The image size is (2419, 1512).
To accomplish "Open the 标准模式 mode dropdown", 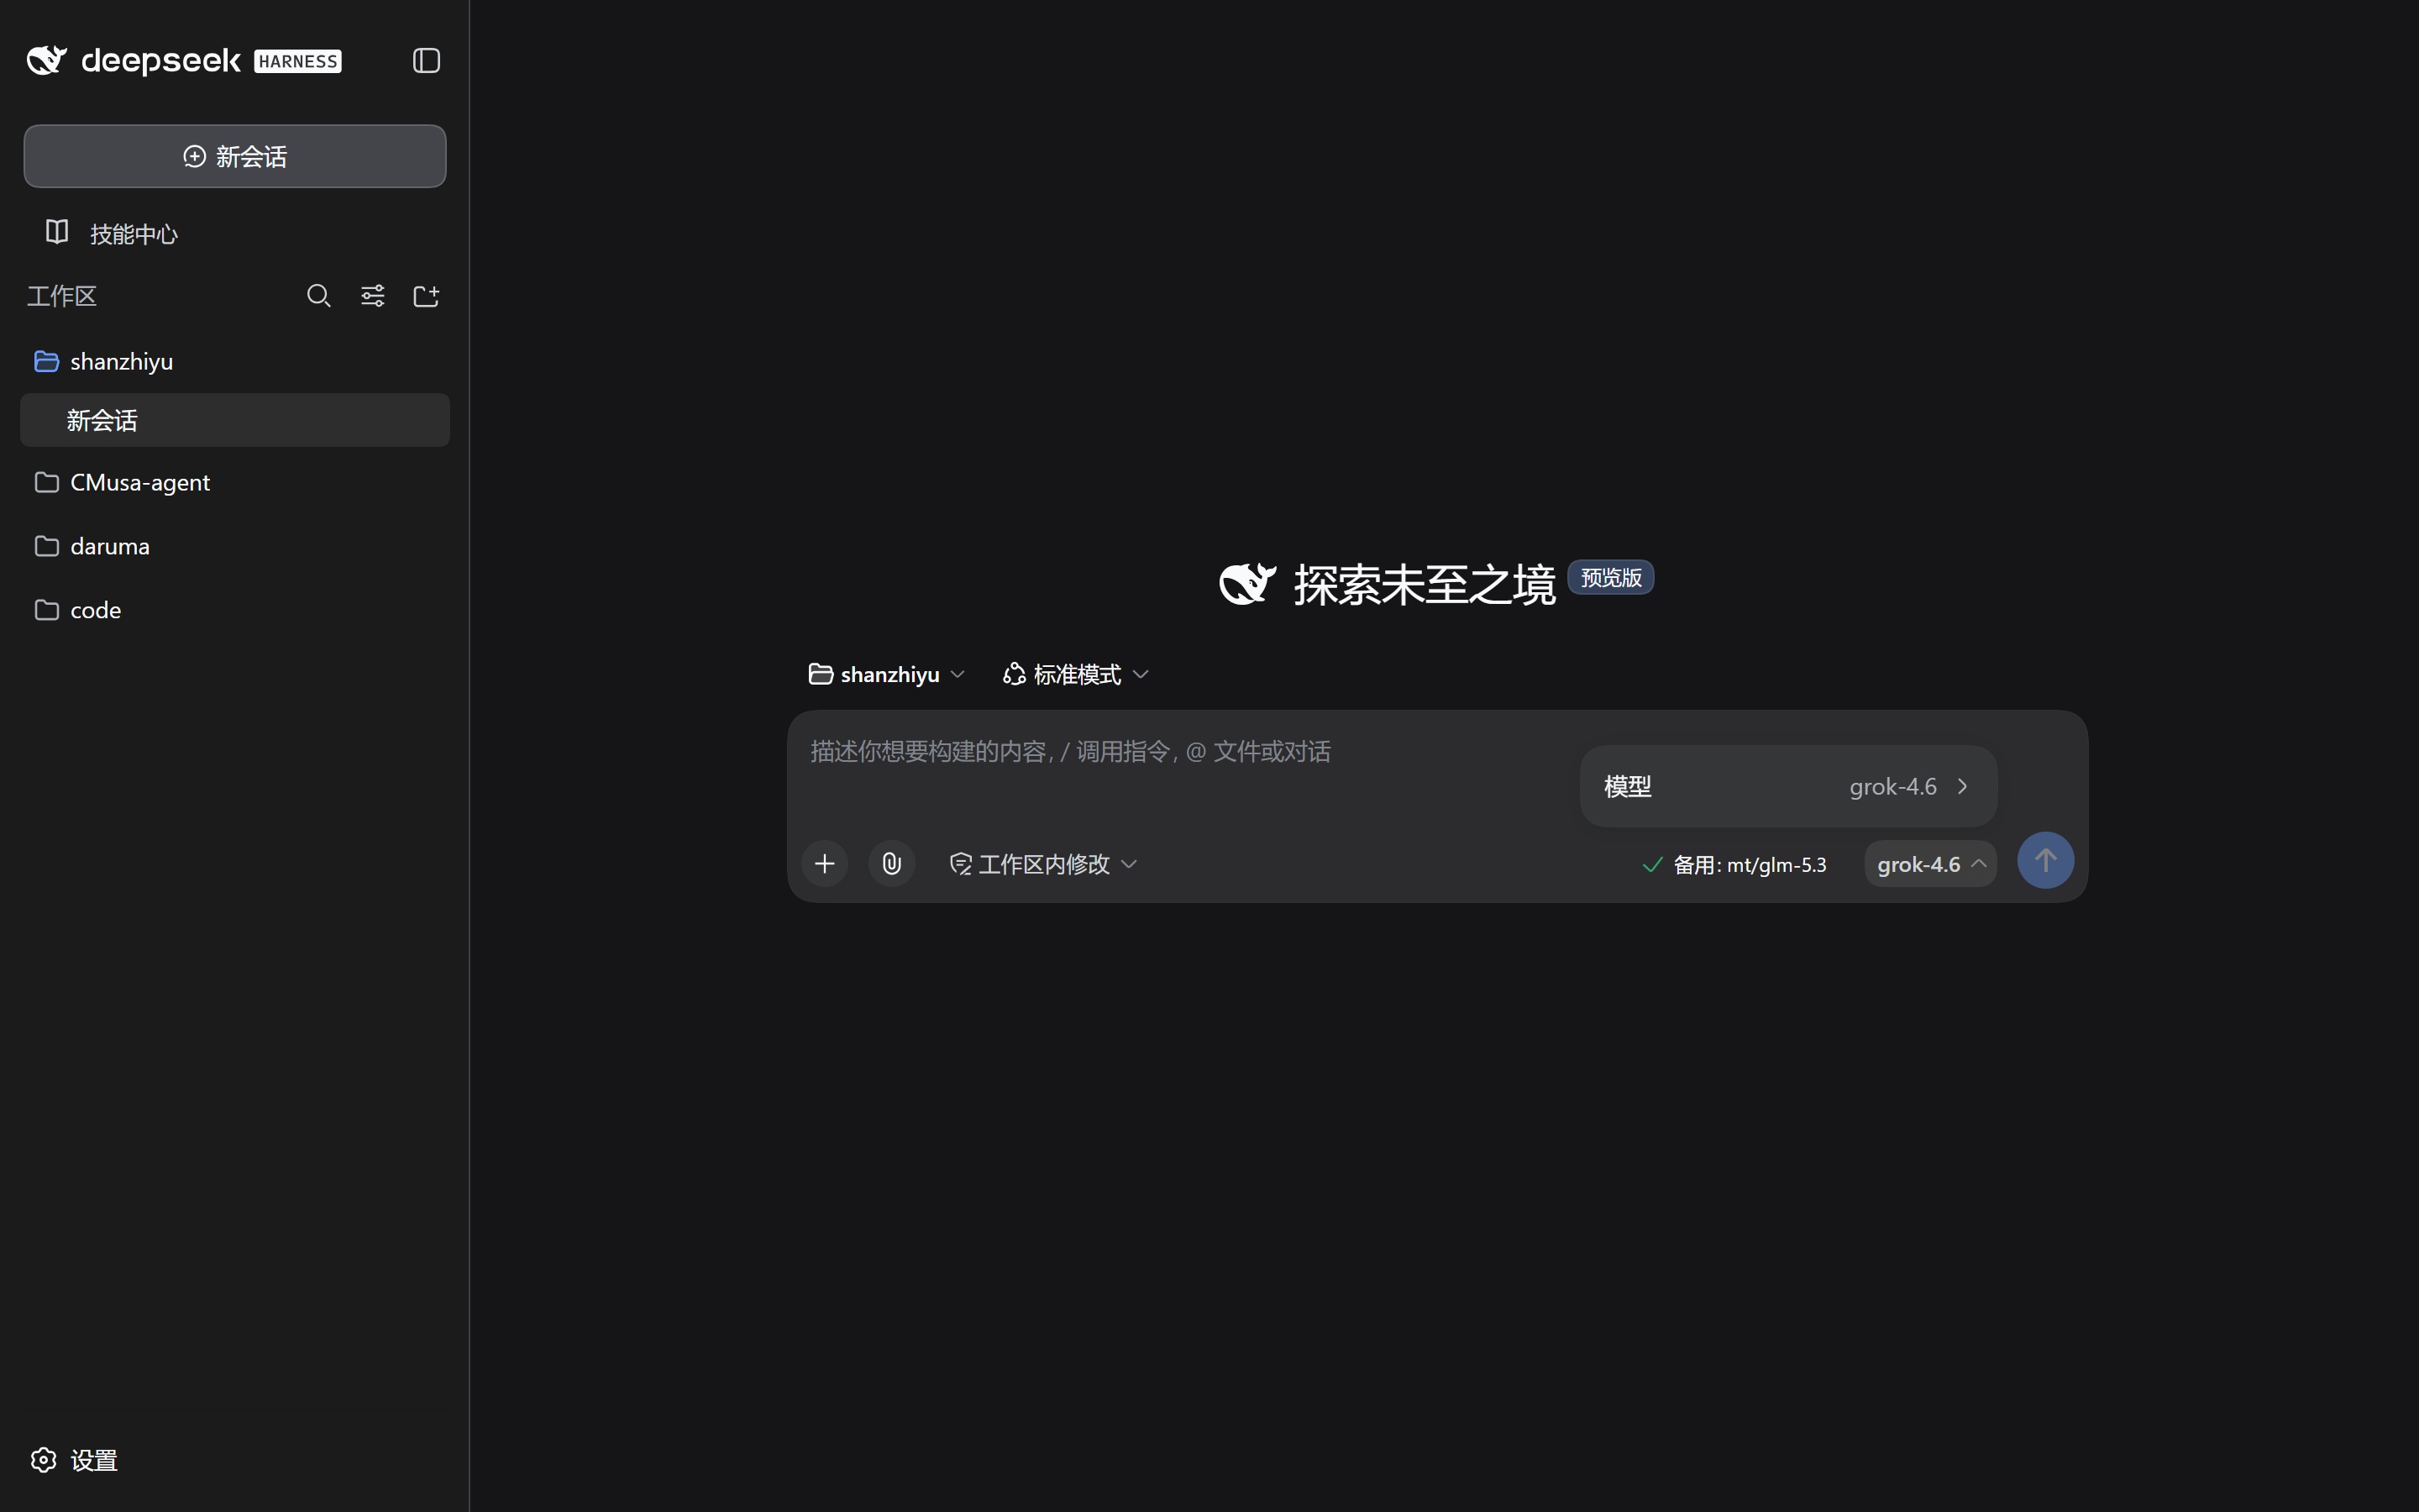I will [1076, 674].
